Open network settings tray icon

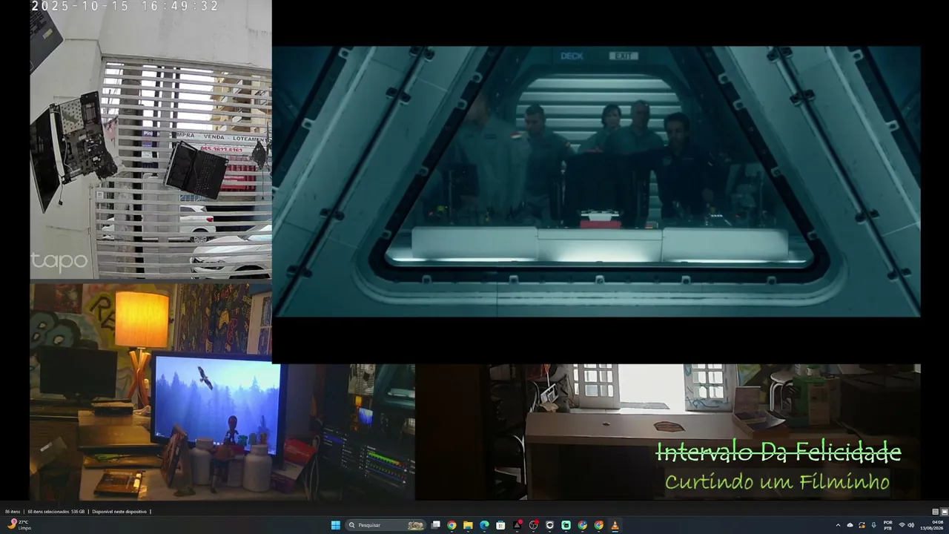click(902, 525)
